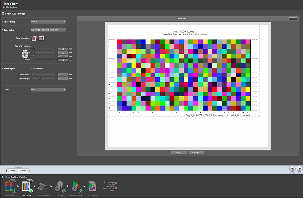This screenshot has height=198, width=303.
Task: Choose landscape page orientation
Action: (x=41, y=38)
